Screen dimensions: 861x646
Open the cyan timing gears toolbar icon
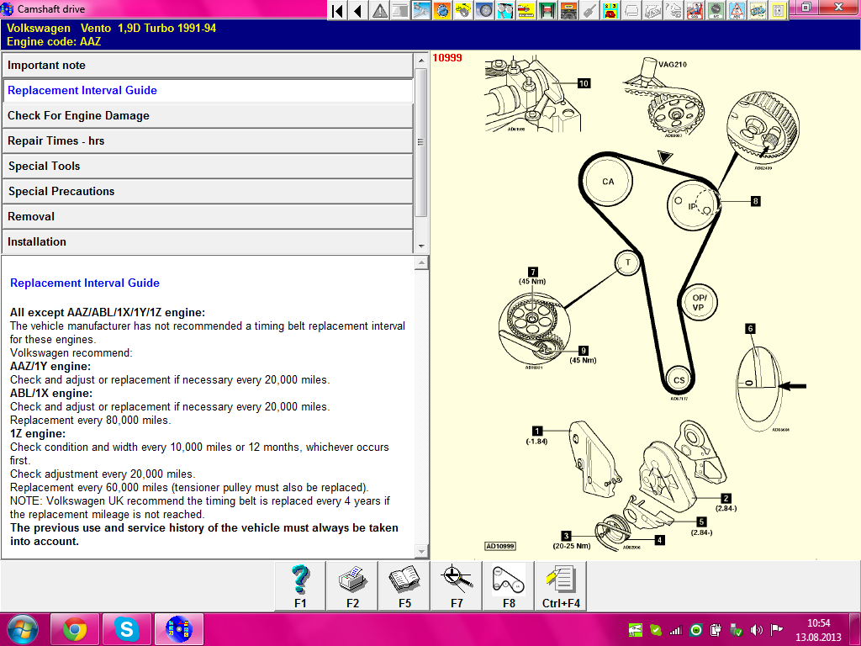click(505, 10)
